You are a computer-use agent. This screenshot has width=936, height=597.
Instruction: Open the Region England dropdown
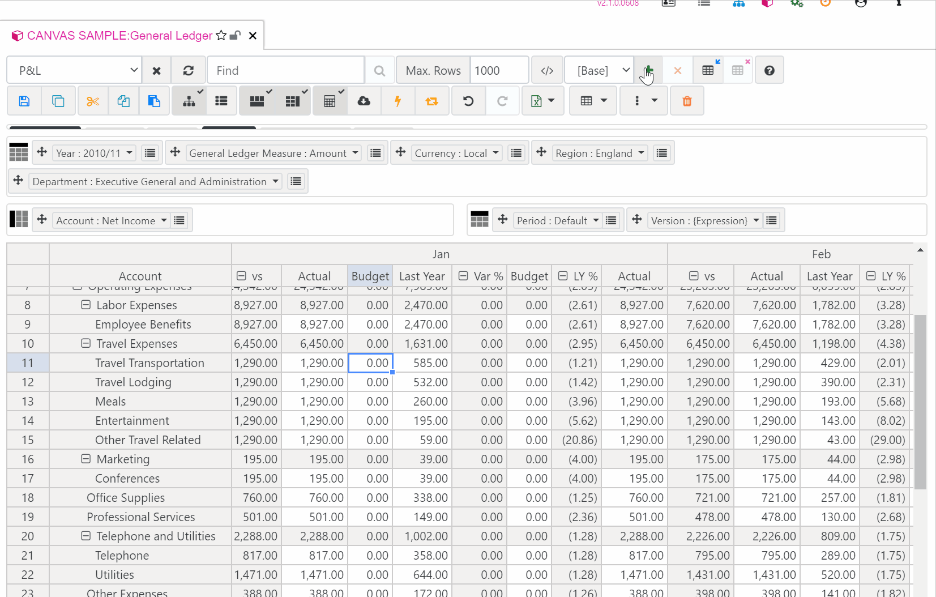pyautogui.click(x=600, y=153)
